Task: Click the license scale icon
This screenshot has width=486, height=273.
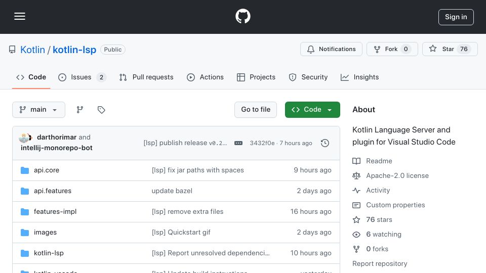Action: (x=356, y=176)
